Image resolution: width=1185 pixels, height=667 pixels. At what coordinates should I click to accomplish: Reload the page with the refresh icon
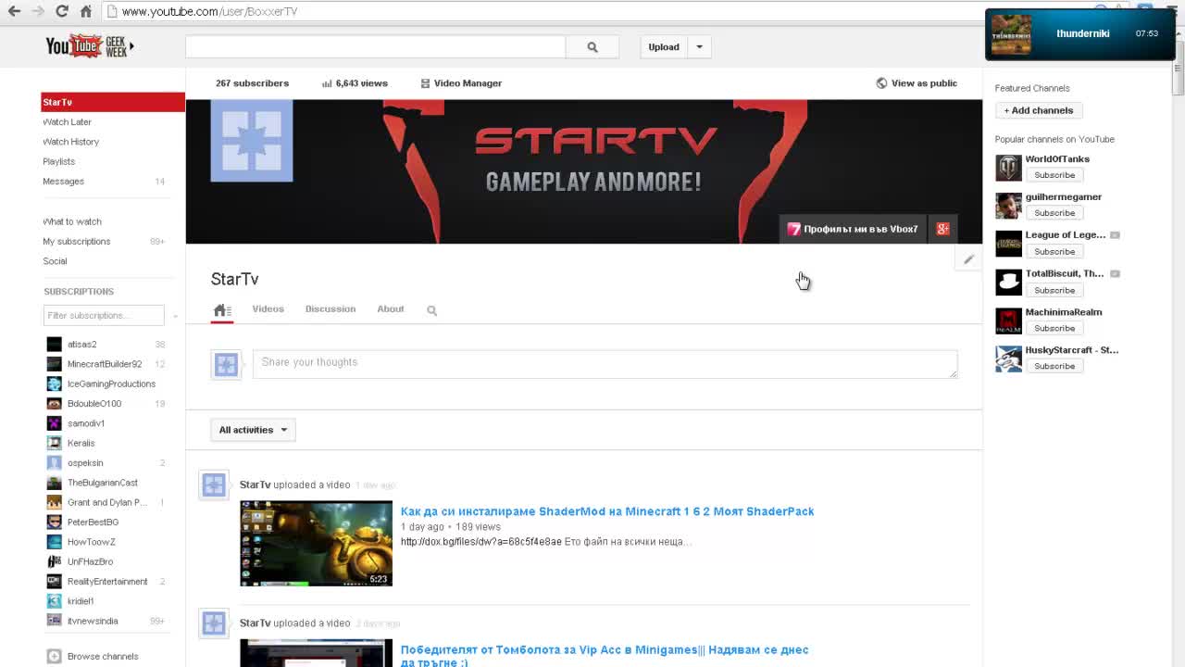tap(62, 11)
